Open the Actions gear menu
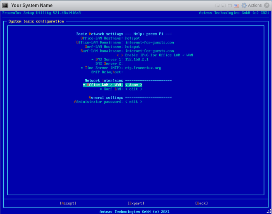This screenshot has width=272, height=214. (252, 5)
